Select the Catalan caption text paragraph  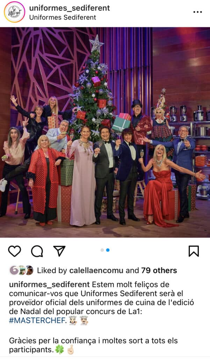coord(101,303)
